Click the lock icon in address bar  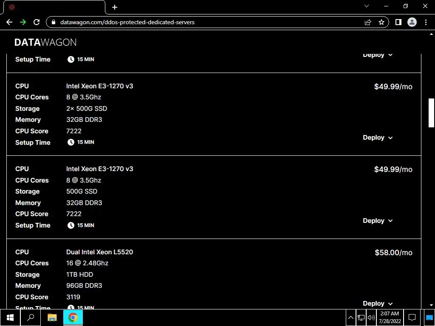tap(54, 22)
